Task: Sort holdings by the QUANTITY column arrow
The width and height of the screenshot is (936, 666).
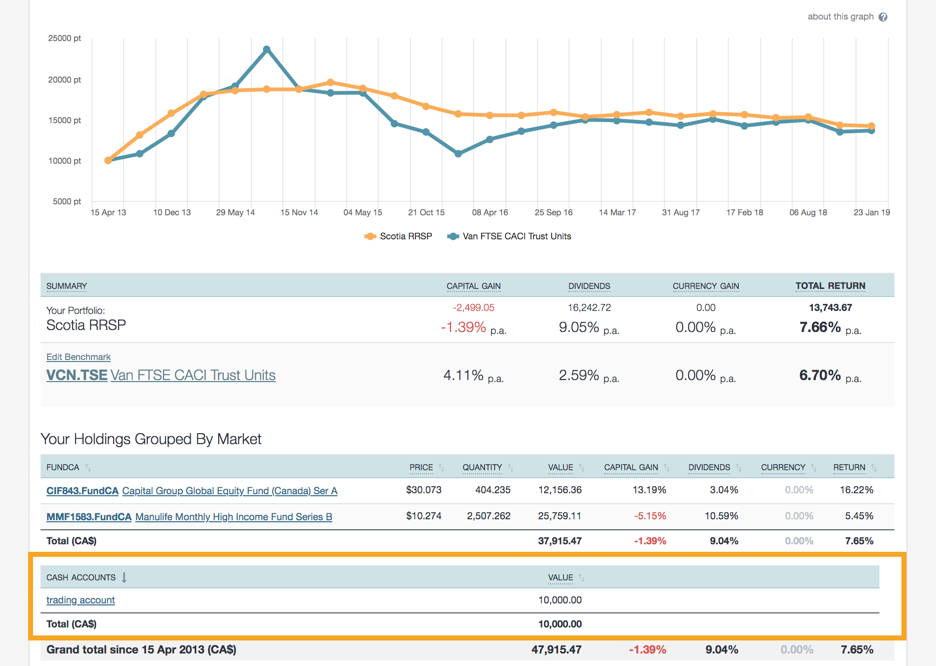Action: (x=511, y=467)
